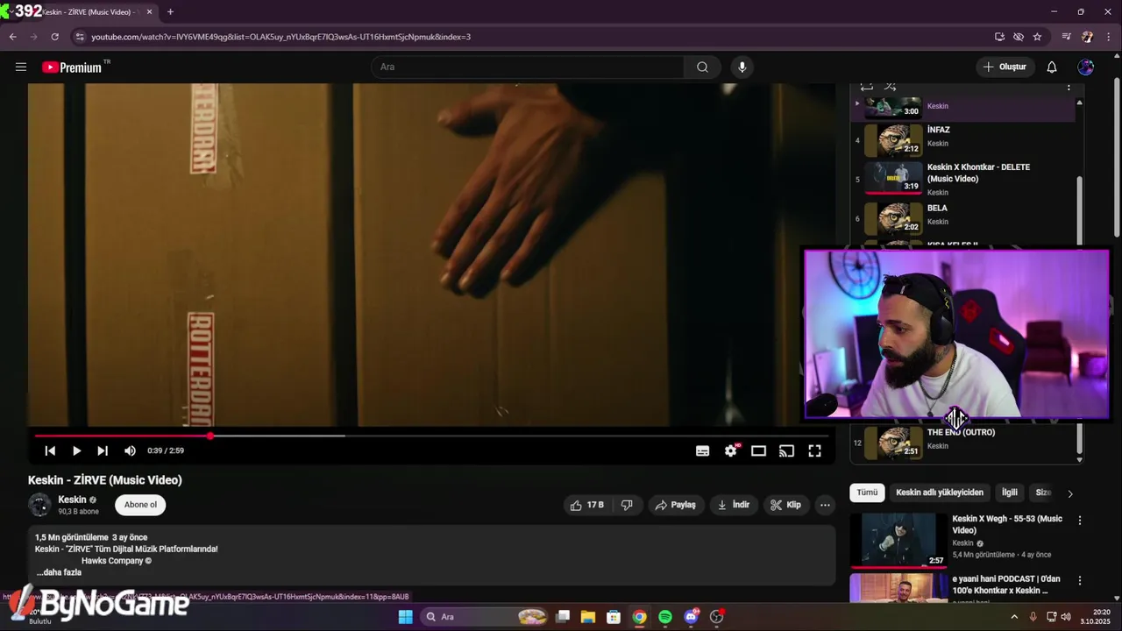1122x631 pixels.
Task: Click the search magnifier button
Action: click(x=702, y=67)
